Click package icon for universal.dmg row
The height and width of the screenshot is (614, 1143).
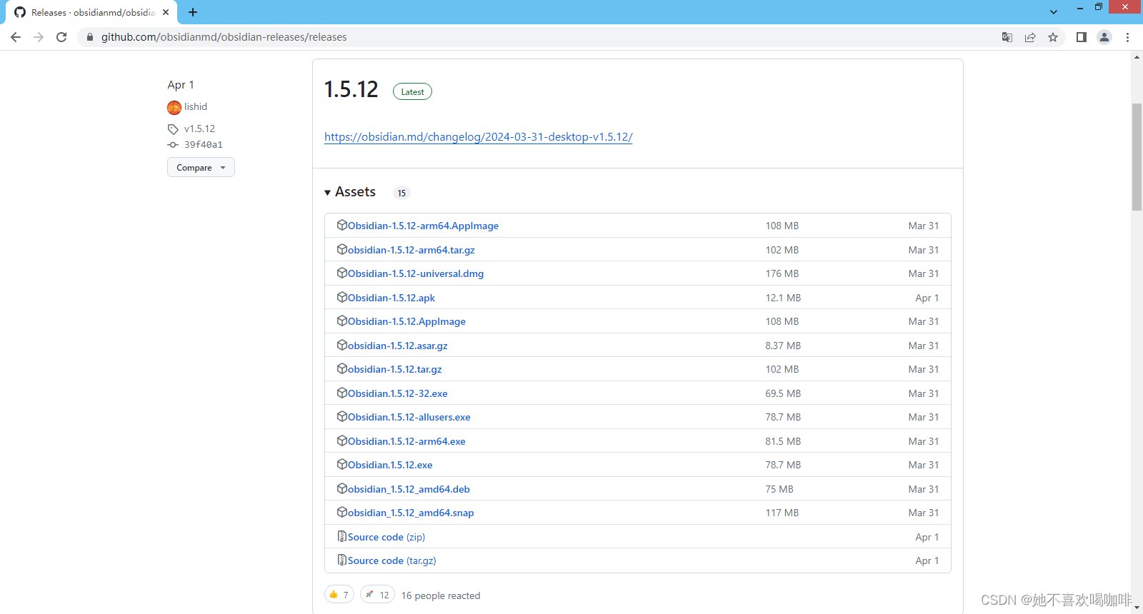pyautogui.click(x=342, y=273)
